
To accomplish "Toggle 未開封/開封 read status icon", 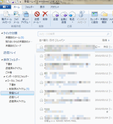I will click(104, 14).
